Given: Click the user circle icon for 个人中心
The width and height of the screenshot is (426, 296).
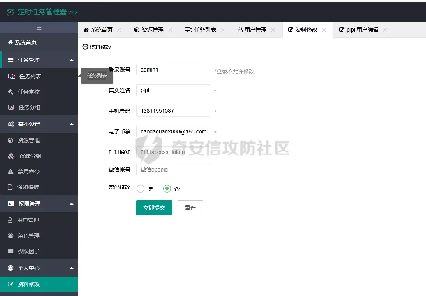Looking at the screenshot, I should [11, 268].
